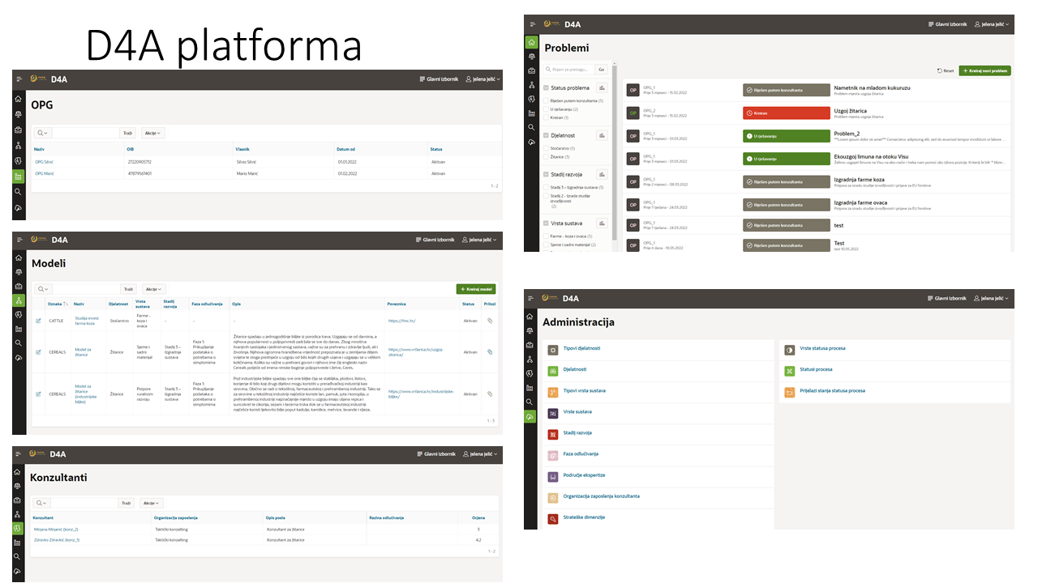1038x583 pixels.
Task: Click the Tipovi djelatnosti grey icon
Action: [553, 350]
